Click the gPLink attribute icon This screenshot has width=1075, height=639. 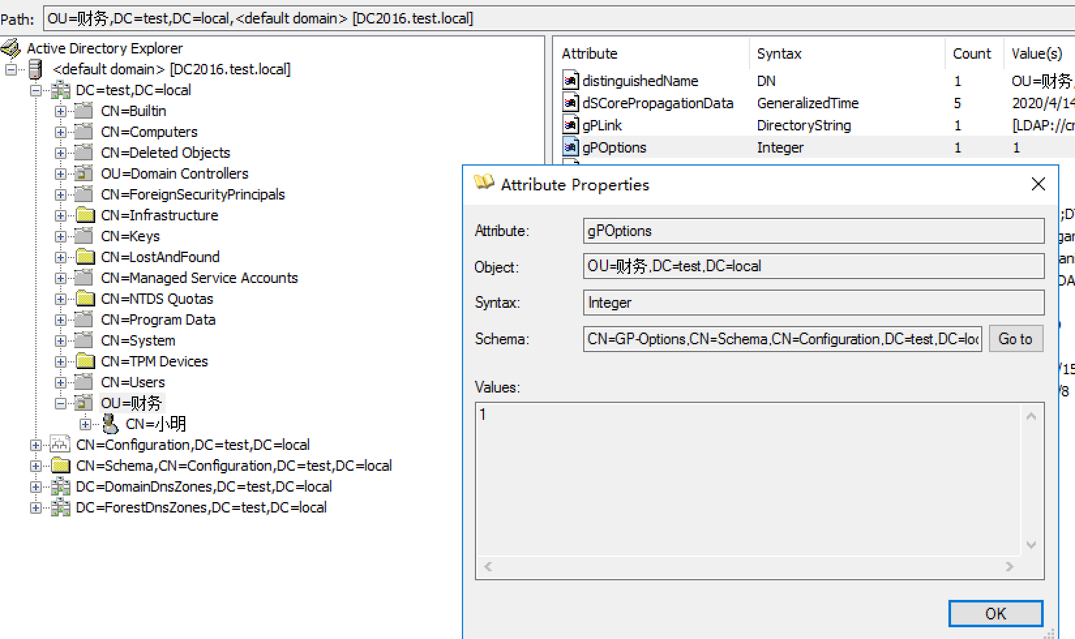click(x=571, y=125)
